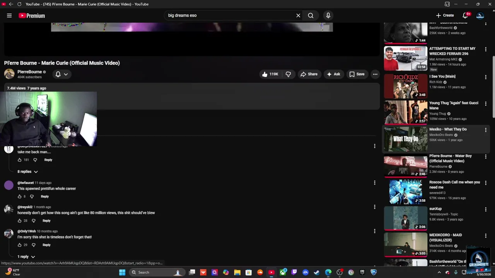Open Young Thug 'Again' video thumbnail

point(405,112)
